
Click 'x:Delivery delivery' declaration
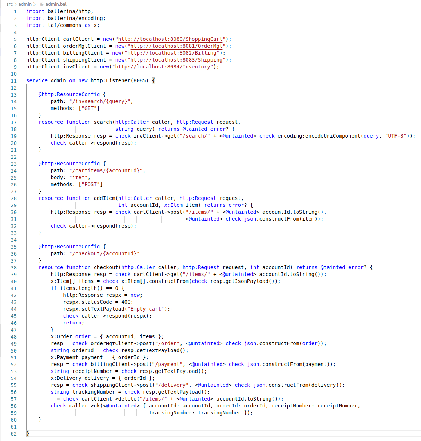[x=80, y=378]
